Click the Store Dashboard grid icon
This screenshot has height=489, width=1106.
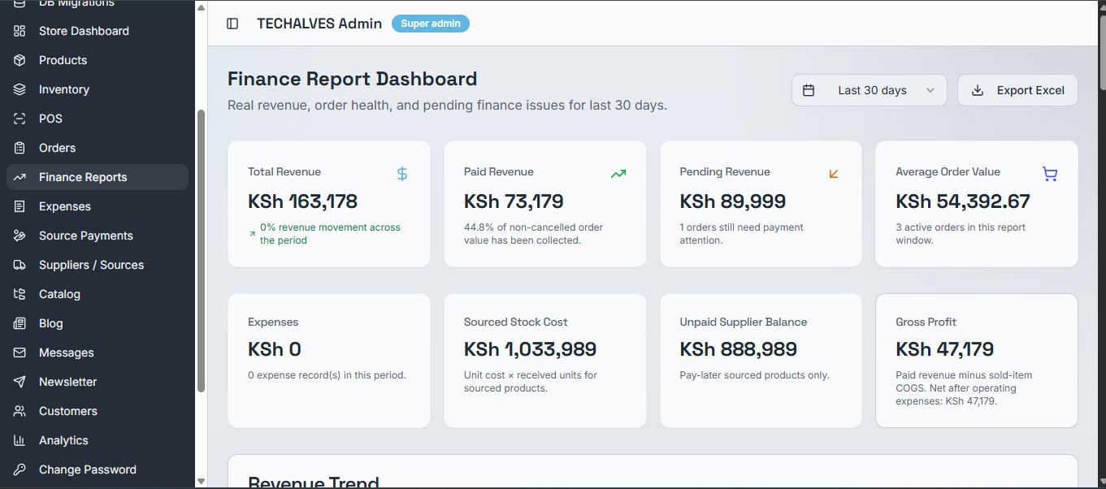click(x=20, y=31)
